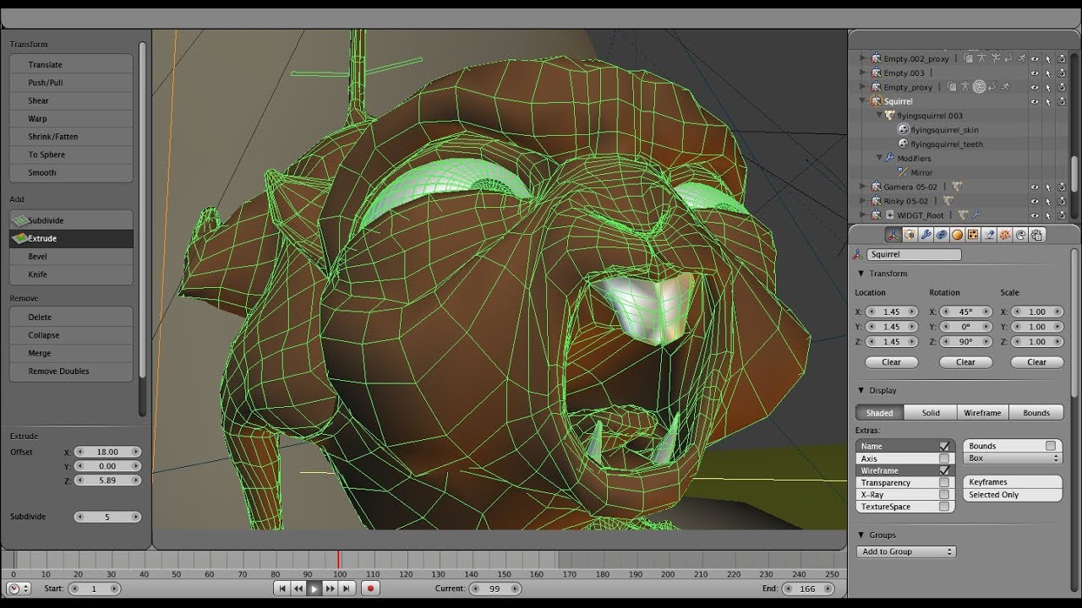Select the Keyframes option
Screen dimensions: 1082x608
(x=1013, y=482)
